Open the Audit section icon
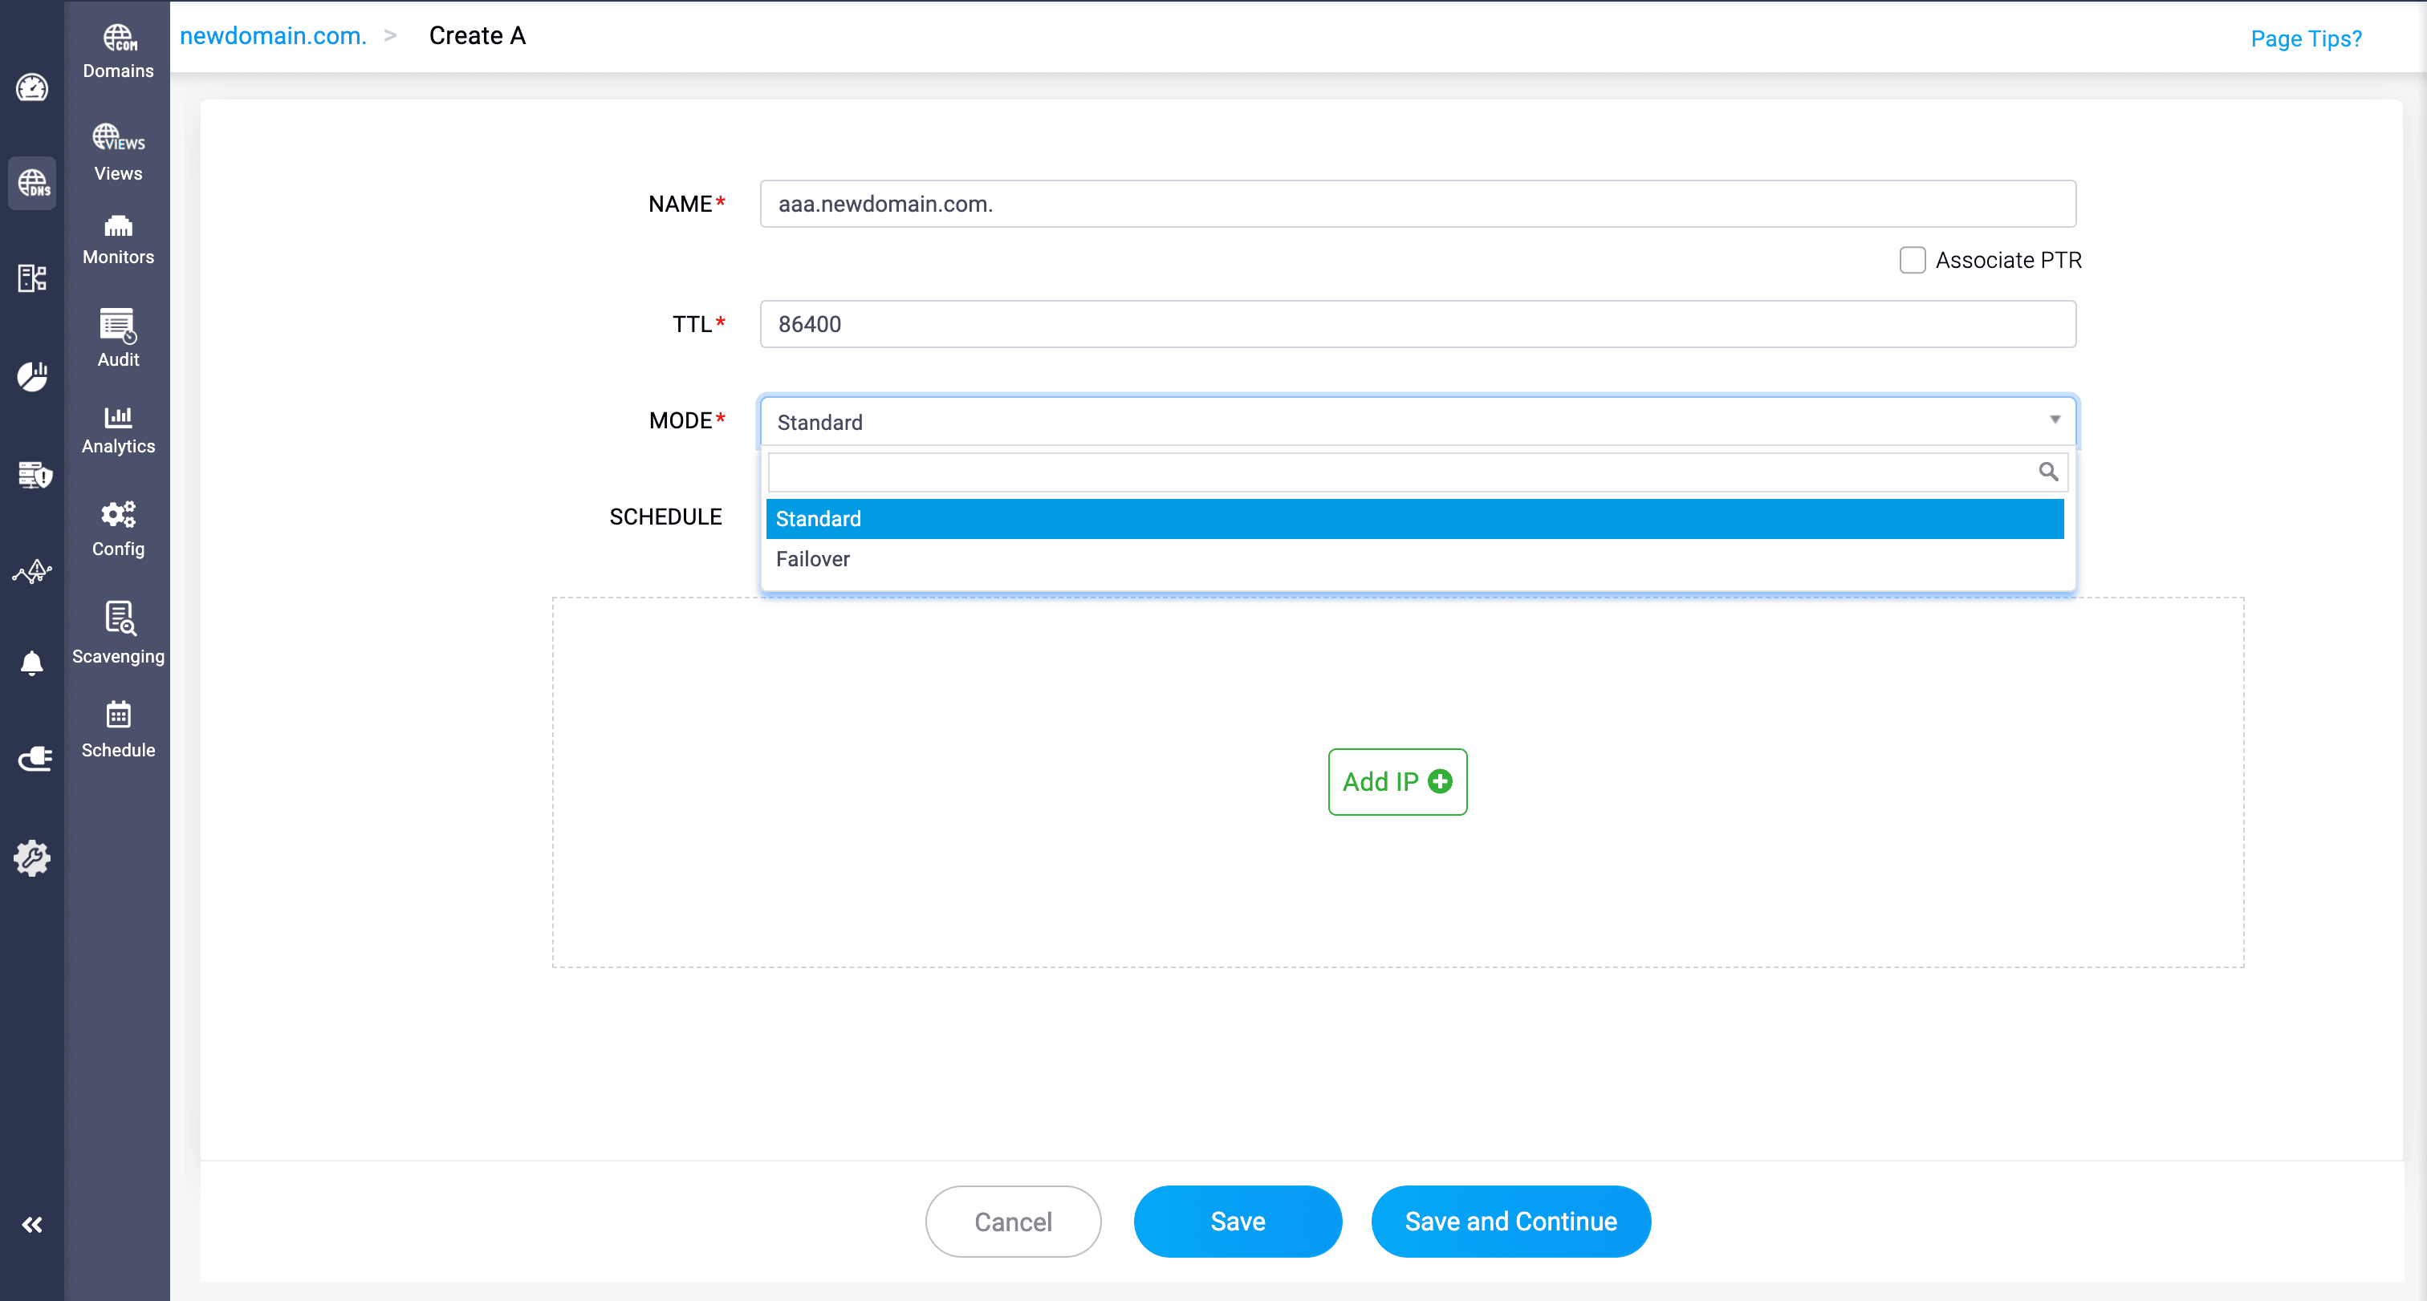Viewport: 2427px width, 1301px height. point(118,326)
